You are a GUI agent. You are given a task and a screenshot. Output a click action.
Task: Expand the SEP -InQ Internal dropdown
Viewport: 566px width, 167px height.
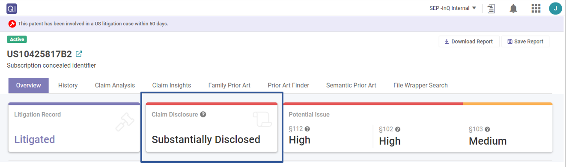click(x=453, y=8)
